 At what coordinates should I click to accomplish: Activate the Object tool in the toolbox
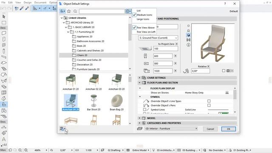click(4, 105)
